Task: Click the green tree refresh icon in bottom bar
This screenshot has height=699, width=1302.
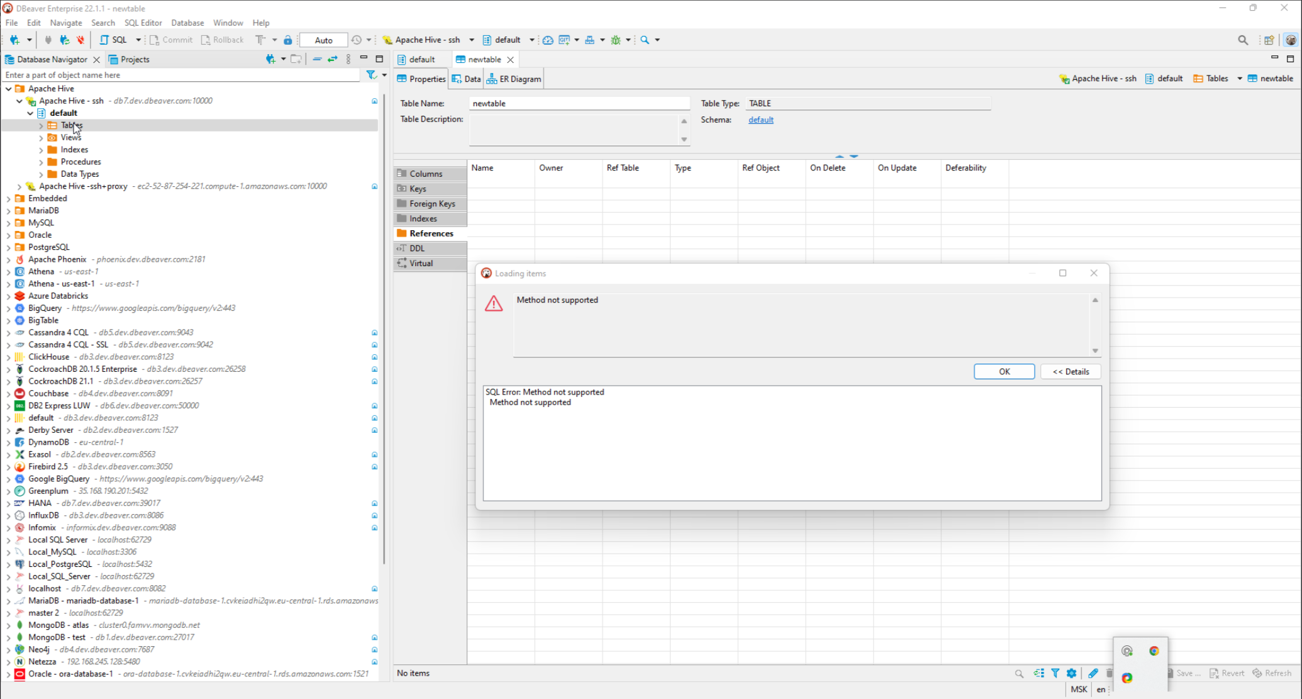Action: click(1038, 673)
